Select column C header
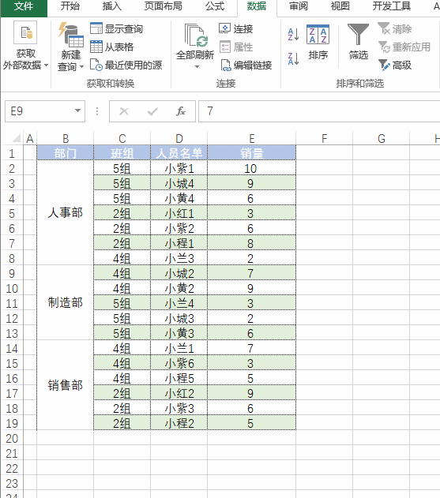Viewport: 440px width, 498px height. pyautogui.click(x=122, y=139)
